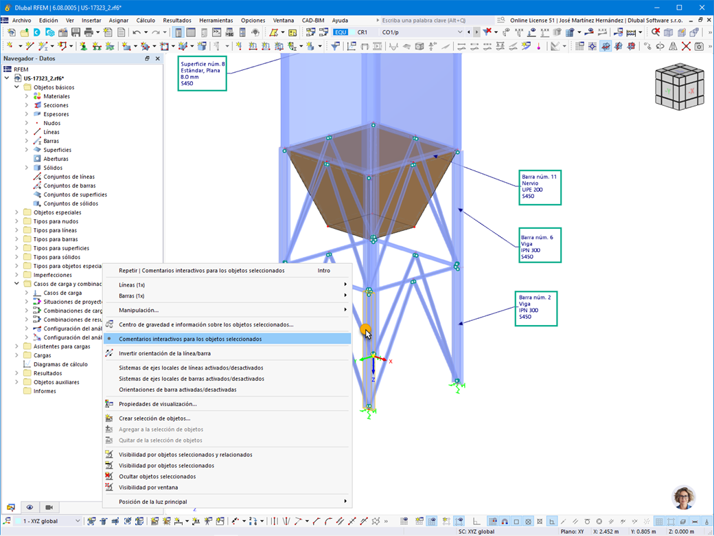
Task: Click the rotate tool icon
Action: tap(660, 46)
